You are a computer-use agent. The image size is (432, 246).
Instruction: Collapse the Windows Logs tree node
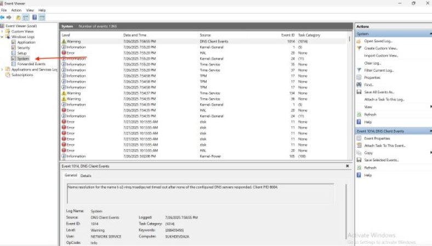coord(2,37)
